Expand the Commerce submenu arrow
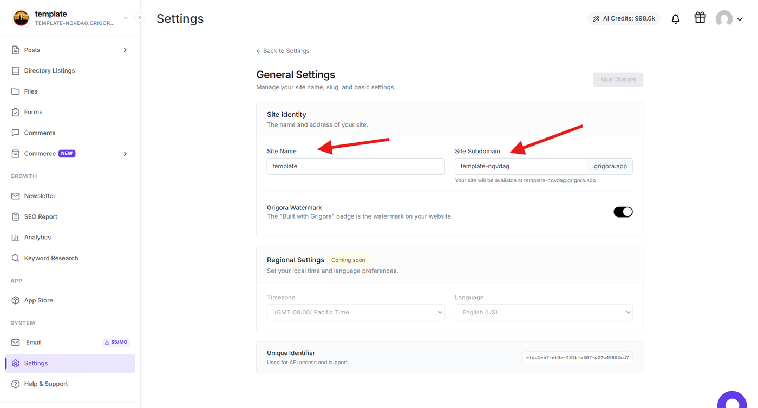The width and height of the screenshot is (758, 408). click(x=125, y=154)
